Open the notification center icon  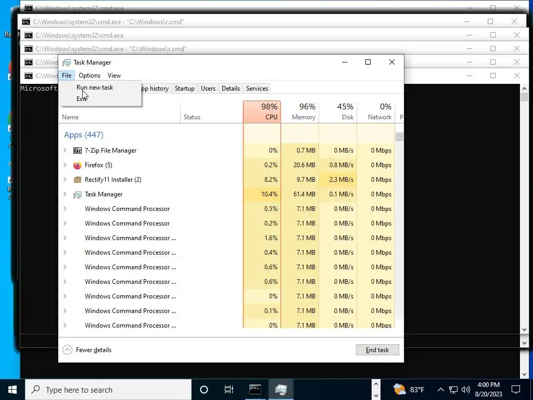pos(516,390)
